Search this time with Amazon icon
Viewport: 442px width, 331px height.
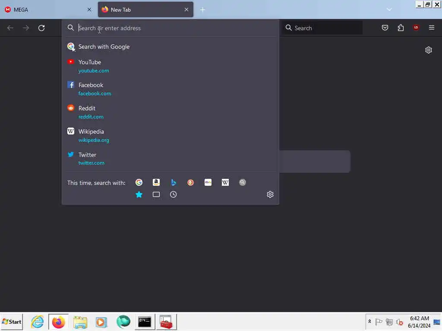click(156, 182)
